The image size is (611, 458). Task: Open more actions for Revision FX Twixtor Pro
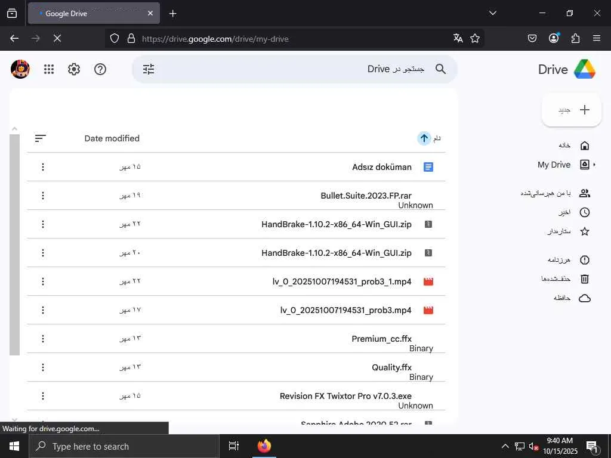(43, 396)
